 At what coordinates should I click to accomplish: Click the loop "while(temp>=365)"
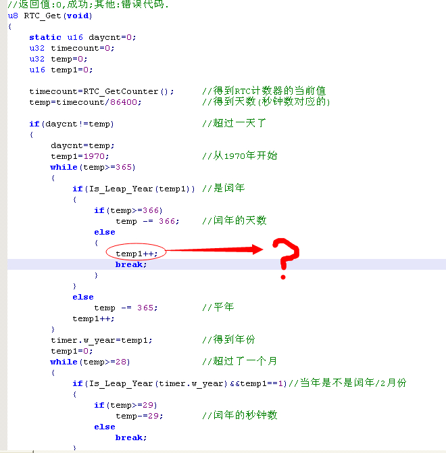point(93,167)
